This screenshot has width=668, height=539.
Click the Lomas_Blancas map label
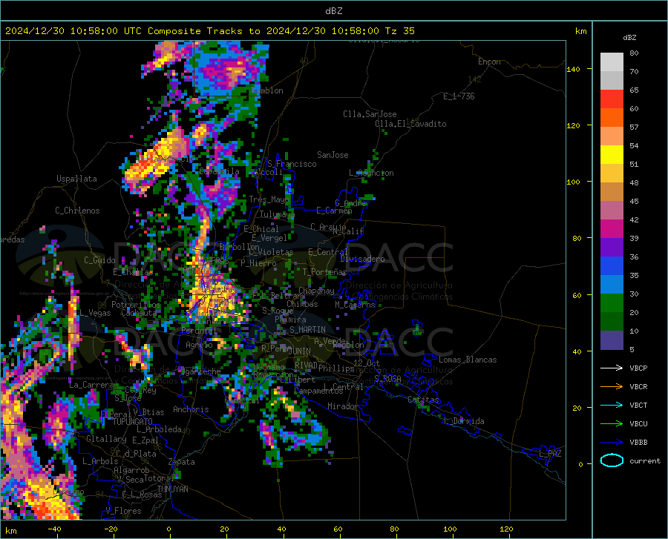[468, 360]
